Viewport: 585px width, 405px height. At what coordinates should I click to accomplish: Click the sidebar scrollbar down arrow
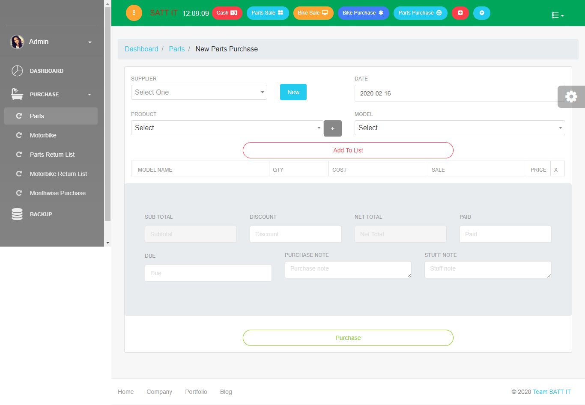point(107,243)
